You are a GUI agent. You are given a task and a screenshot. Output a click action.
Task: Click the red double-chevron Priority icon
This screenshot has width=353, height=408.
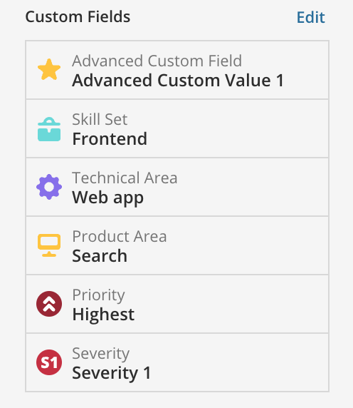[x=49, y=304]
